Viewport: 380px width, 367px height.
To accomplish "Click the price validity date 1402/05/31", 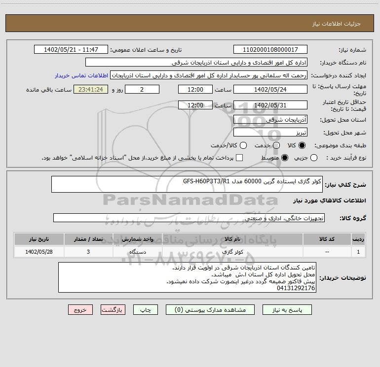I will pyautogui.click(x=270, y=105).
